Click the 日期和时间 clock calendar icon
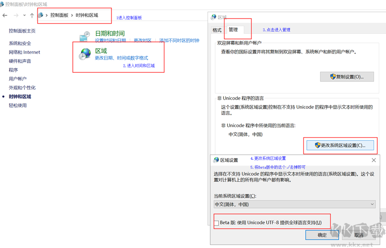The width and height of the screenshot is (386, 248). (85, 37)
